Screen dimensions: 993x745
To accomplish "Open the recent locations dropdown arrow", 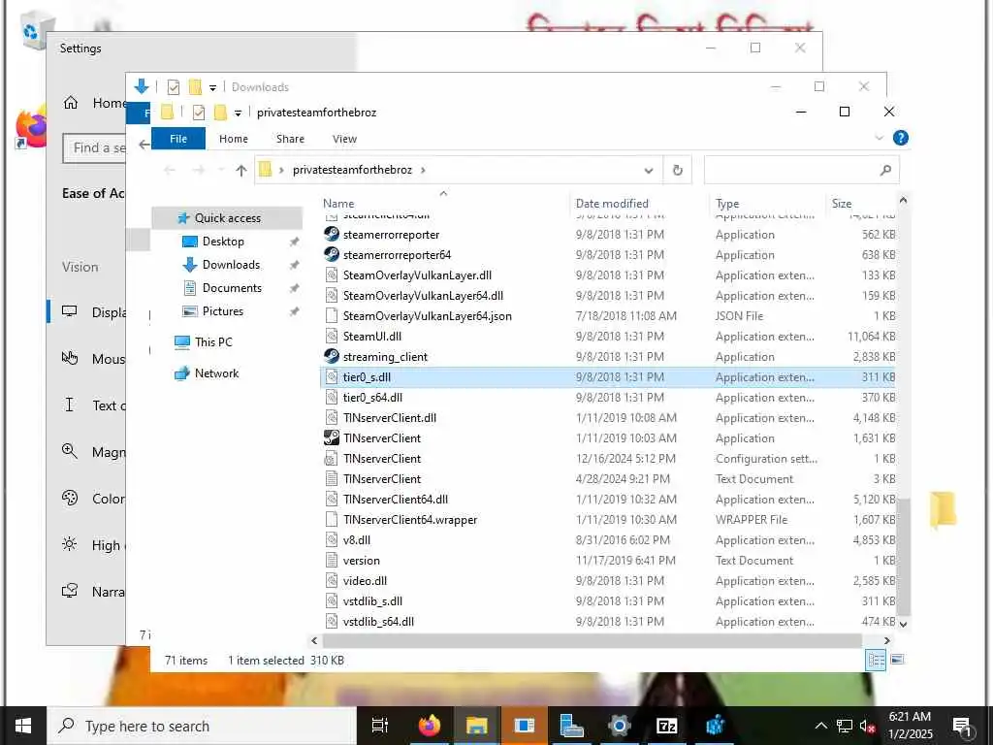I will pyautogui.click(x=221, y=170).
